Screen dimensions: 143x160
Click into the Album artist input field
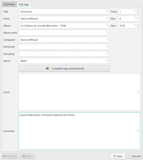[64, 33]
